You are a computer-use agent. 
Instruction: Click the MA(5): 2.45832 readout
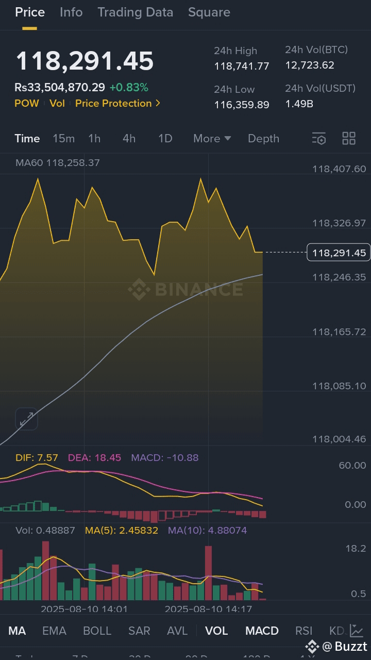[122, 531]
